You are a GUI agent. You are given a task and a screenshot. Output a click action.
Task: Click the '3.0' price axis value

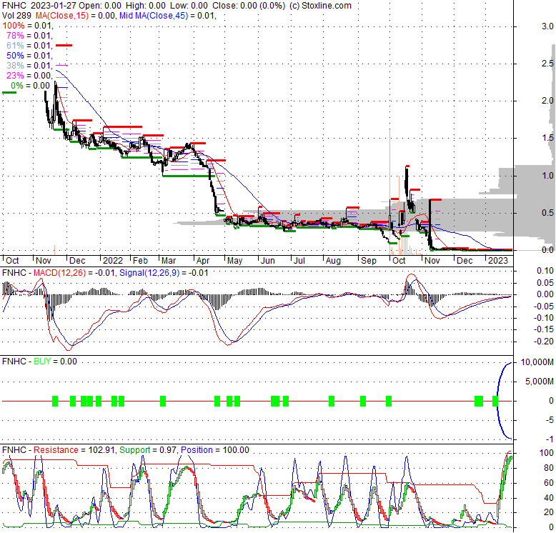click(x=547, y=26)
